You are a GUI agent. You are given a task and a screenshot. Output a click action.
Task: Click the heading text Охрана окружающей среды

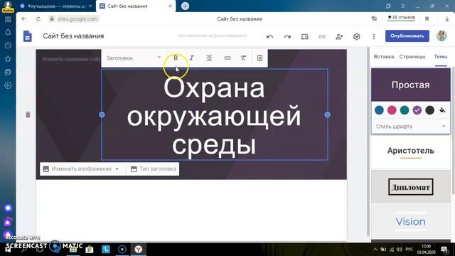214,115
